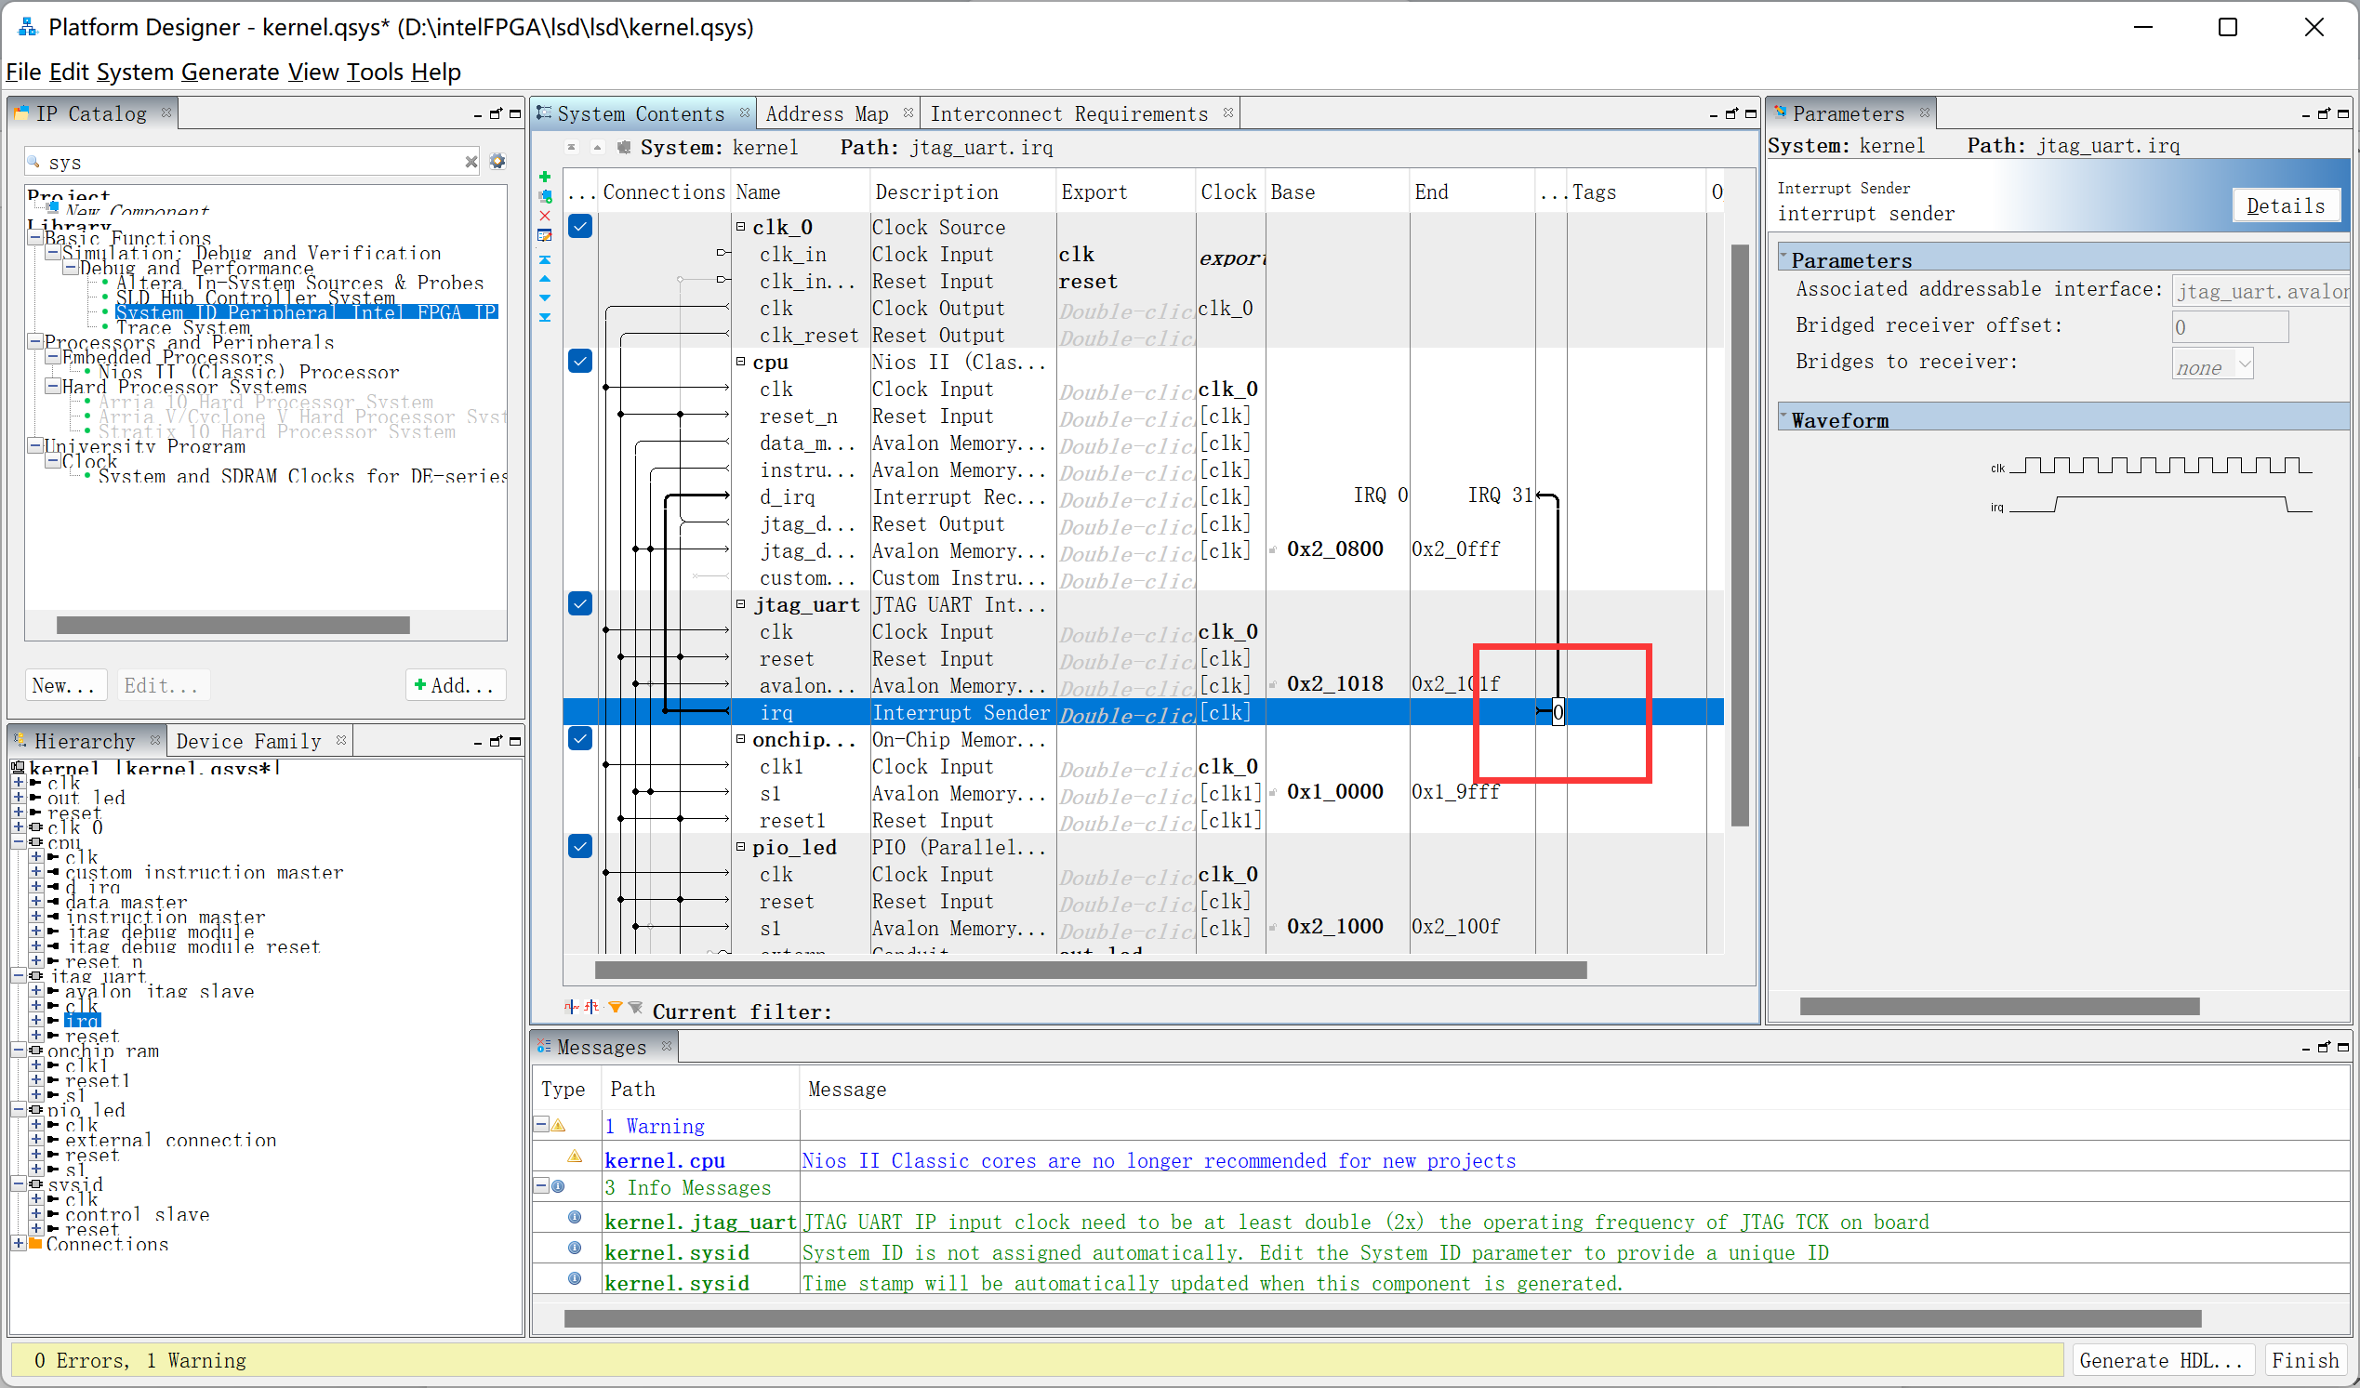The height and width of the screenshot is (1388, 2360).
Task: Click the System Contents vertical scrollbar
Action: (x=1740, y=534)
